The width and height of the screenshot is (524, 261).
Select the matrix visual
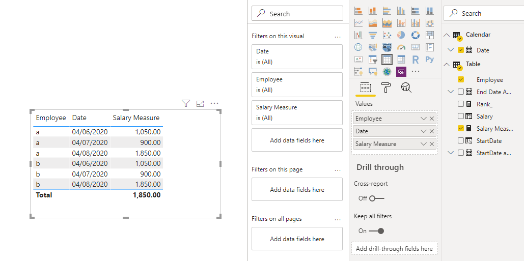click(x=401, y=60)
